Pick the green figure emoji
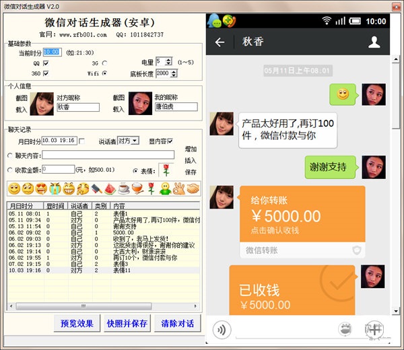 point(165,188)
